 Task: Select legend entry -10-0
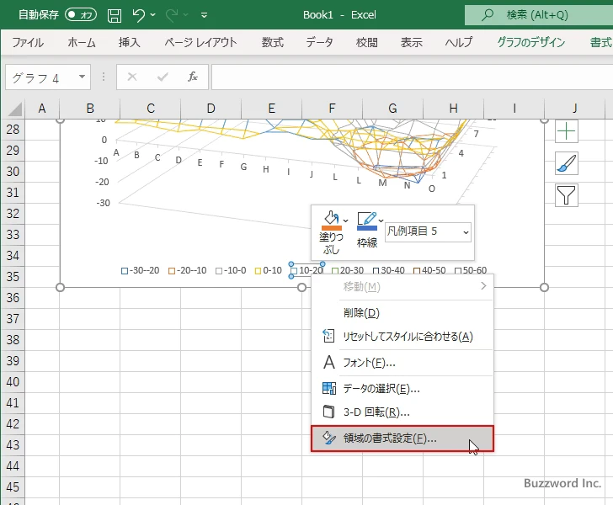click(231, 270)
